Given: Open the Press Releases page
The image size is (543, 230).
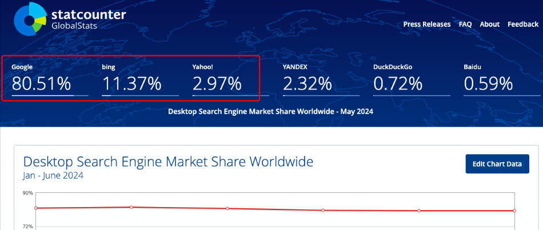Looking at the screenshot, I should coord(426,24).
